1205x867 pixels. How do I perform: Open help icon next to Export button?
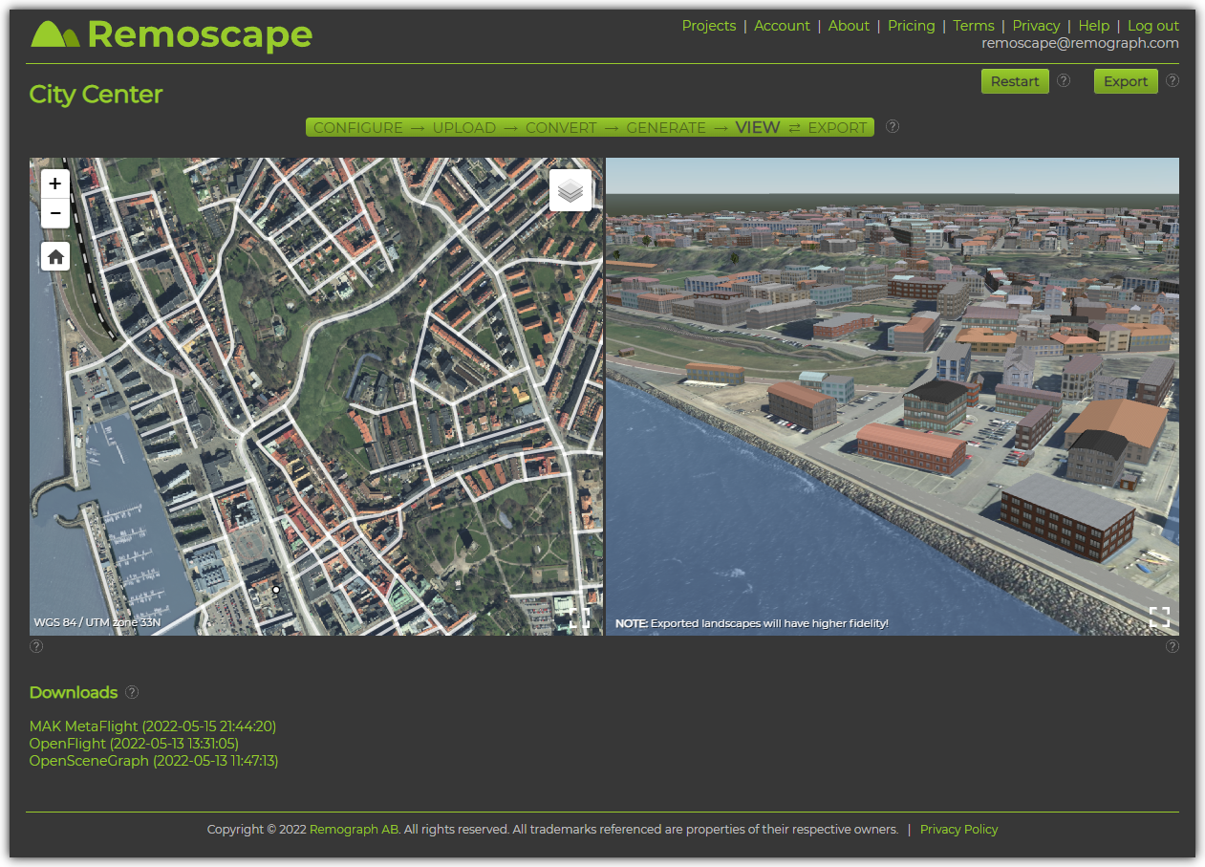click(x=1173, y=81)
